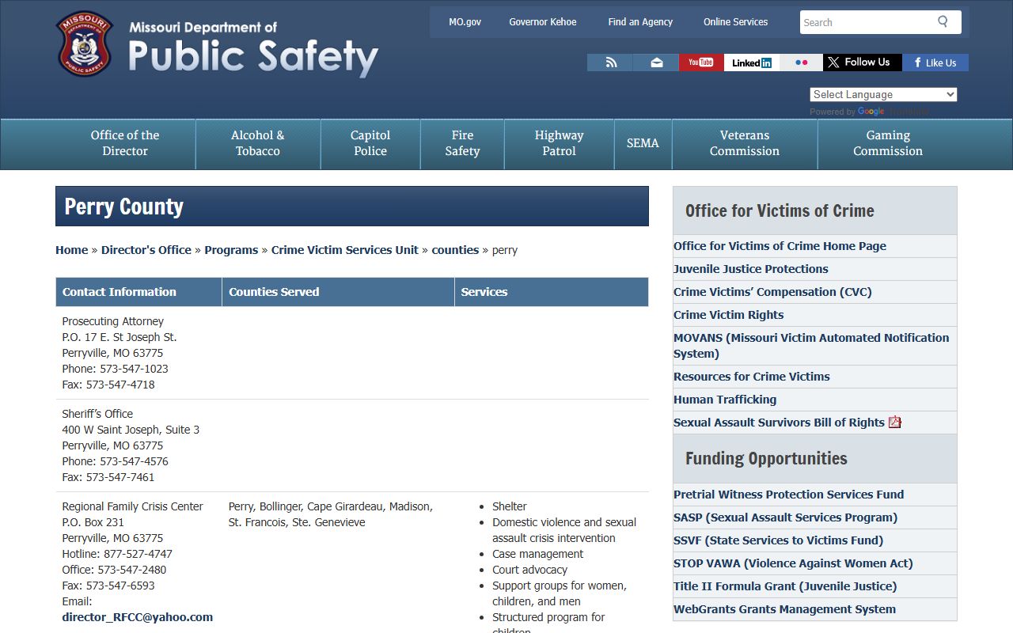Open Crime Victims' Compensation (CVC)
1013x633 pixels.
(772, 292)
